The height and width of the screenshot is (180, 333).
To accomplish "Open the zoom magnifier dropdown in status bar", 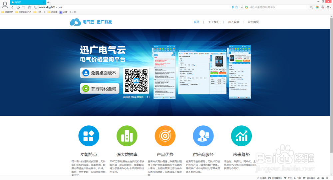I will pos(328,178).
